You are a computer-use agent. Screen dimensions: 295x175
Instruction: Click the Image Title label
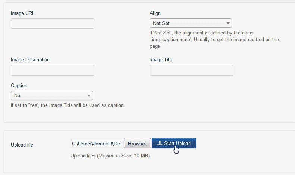tap(161, 60)
